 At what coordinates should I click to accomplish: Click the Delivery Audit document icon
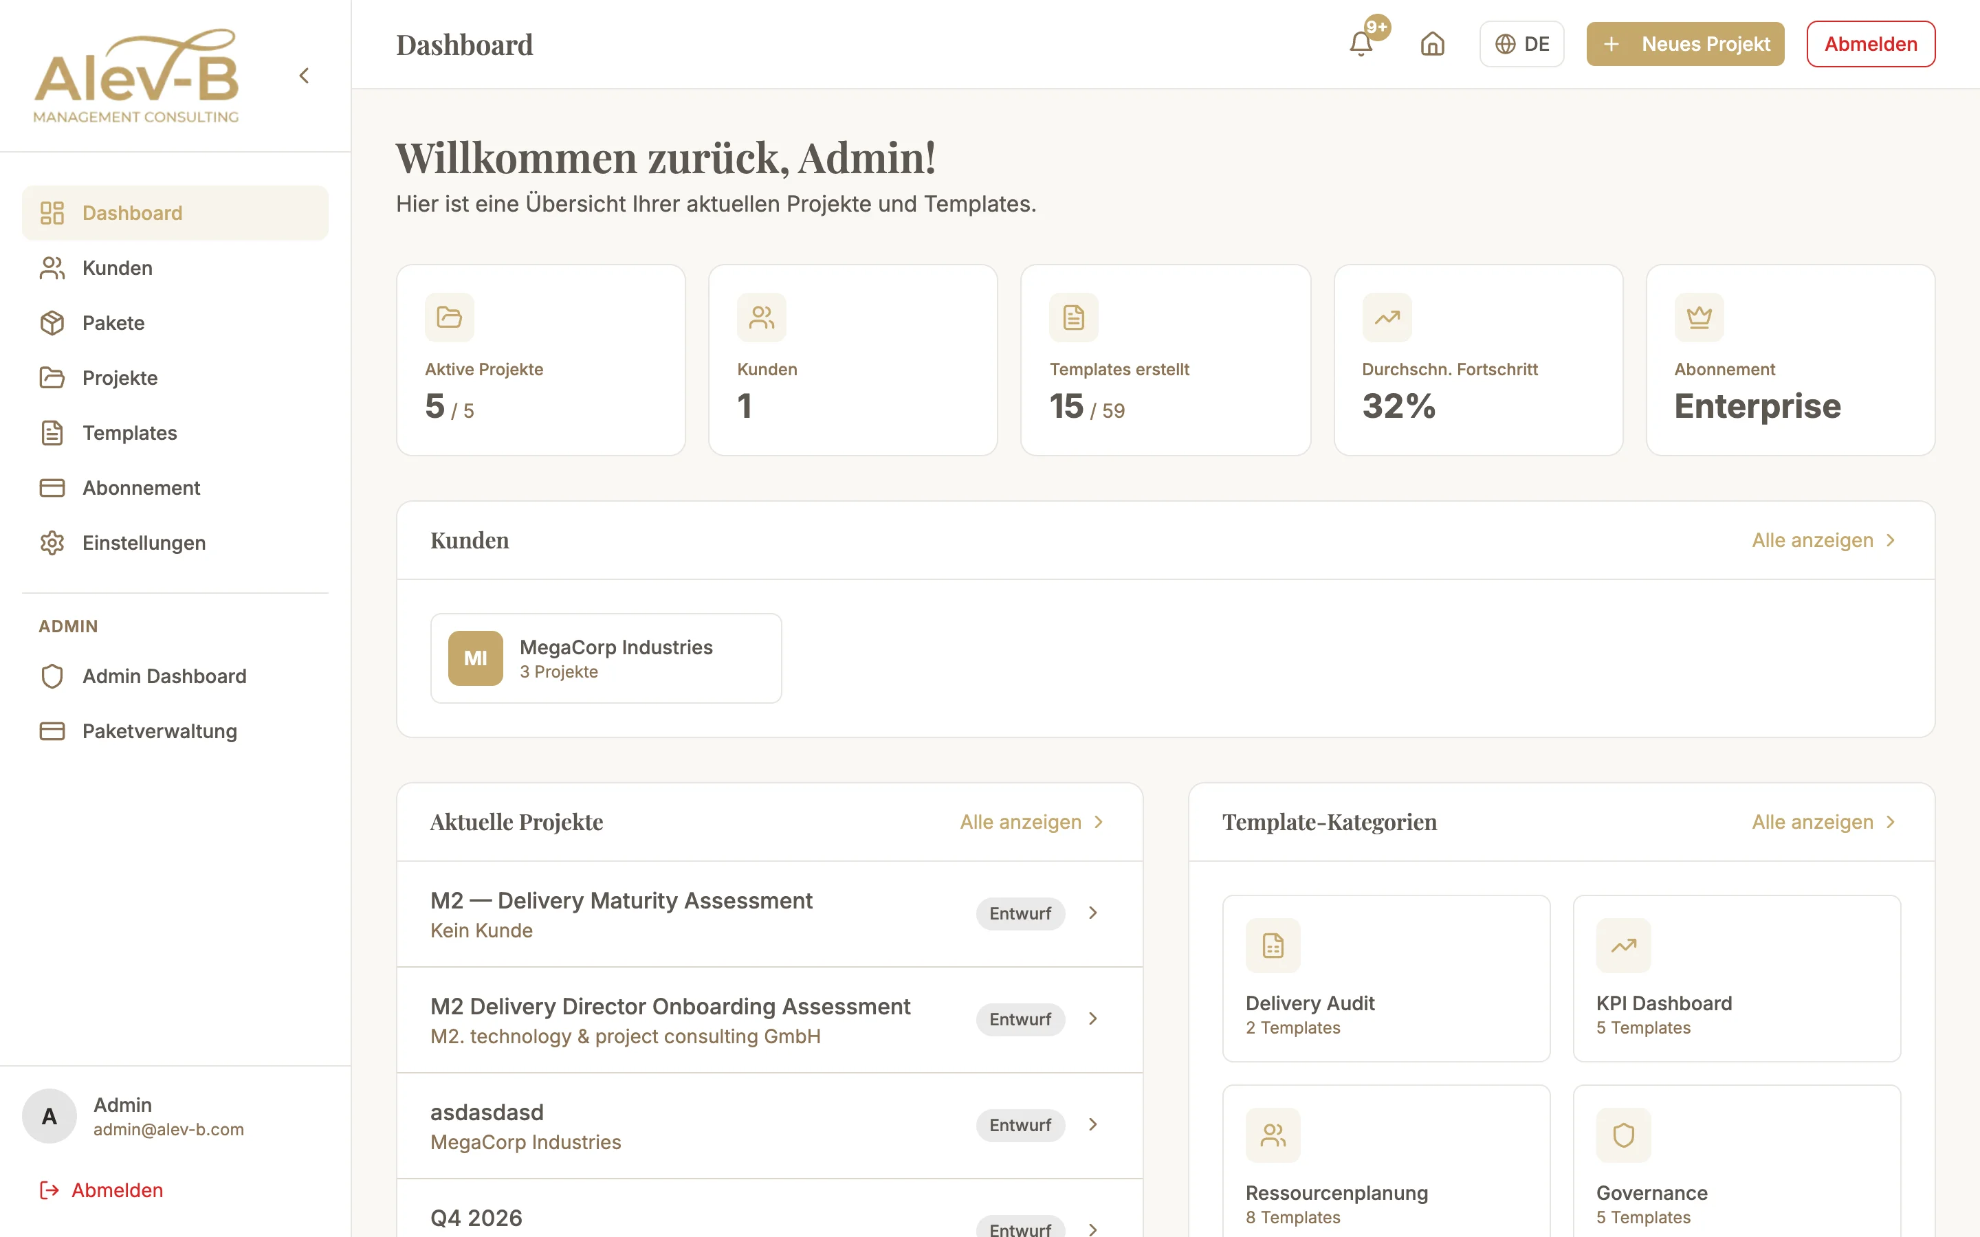1273,946
